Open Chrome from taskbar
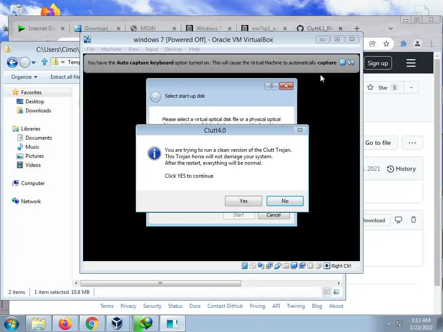 pyautogui.click(x=92, y=323)
